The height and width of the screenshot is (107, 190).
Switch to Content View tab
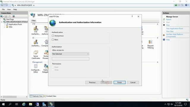point(50,96)
